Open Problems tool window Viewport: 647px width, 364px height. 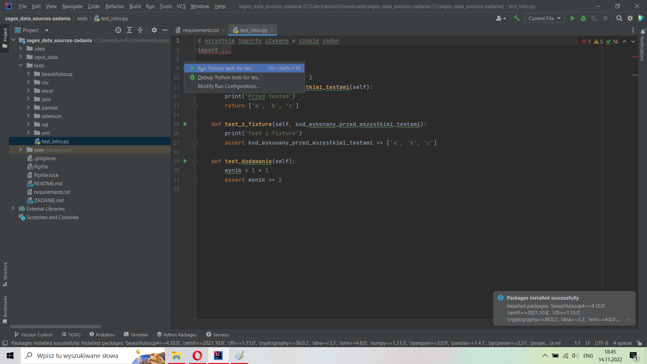[102, 334]
